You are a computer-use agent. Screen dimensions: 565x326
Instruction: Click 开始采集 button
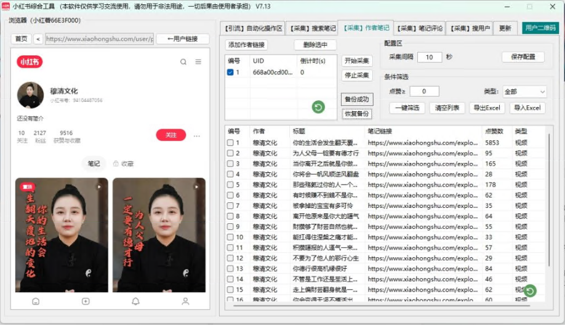(x=357, y=60)
